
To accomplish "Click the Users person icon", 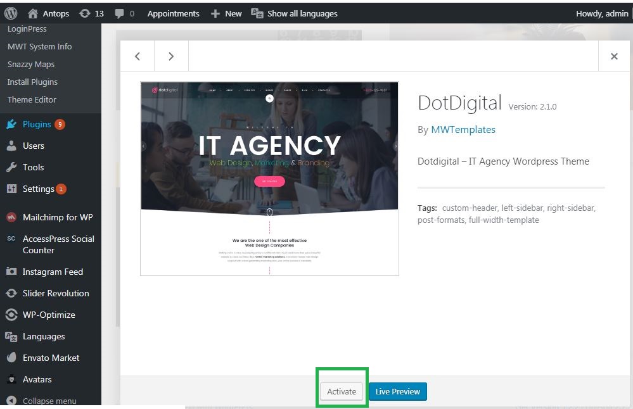I will pos(11,146).
